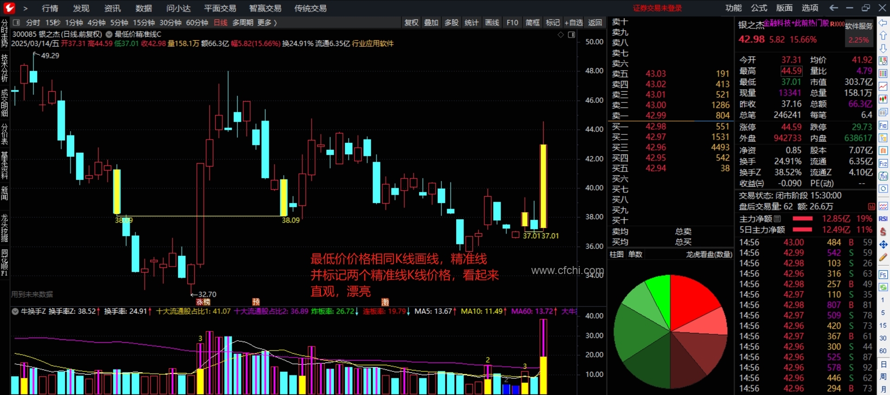
Task: Toggle the panel icon before 分时
Action: [16, 22]
